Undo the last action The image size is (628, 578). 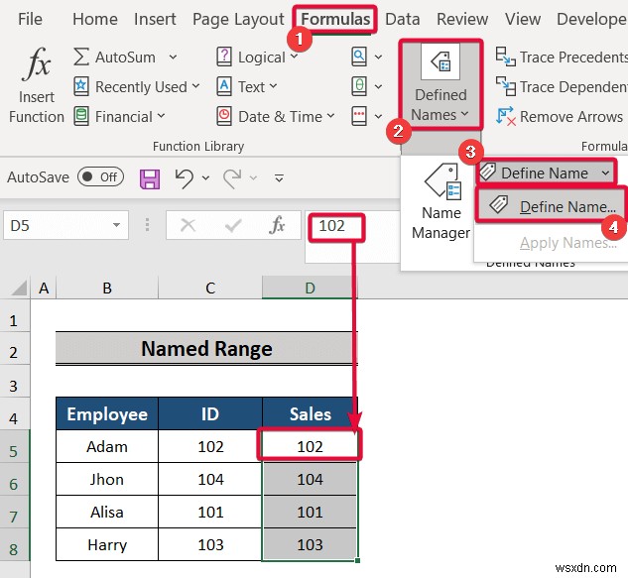(185, 178)
